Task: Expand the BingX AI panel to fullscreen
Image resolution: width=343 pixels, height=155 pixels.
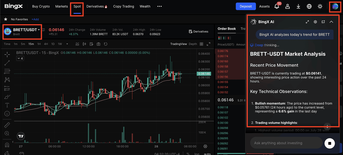Action: point(307,22)
